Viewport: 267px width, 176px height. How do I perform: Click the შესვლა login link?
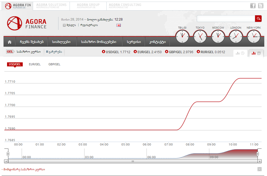point(71,25)
